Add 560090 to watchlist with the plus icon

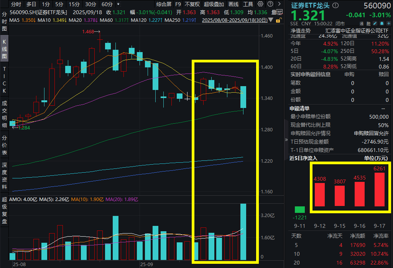tap(388, 24)
